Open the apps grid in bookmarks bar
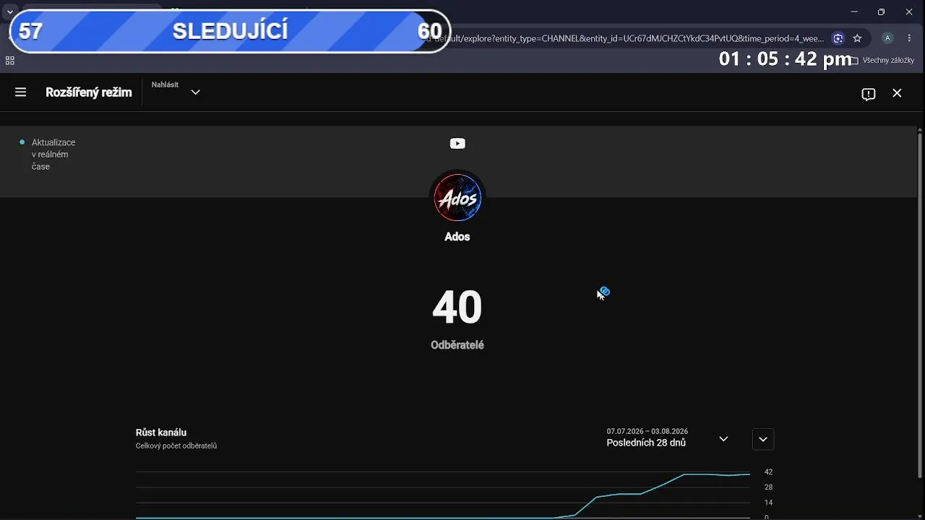The image size is (925, 520). 10,61
